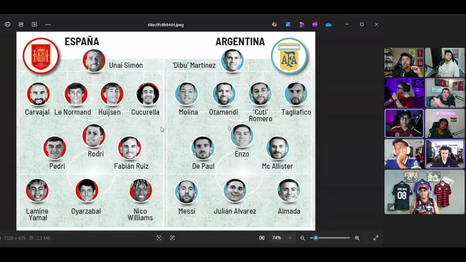Select webcam showing takepos sign and flag
Image resolution: width=466 pixels, height=262 pixels.
click(x=445, y=124)
